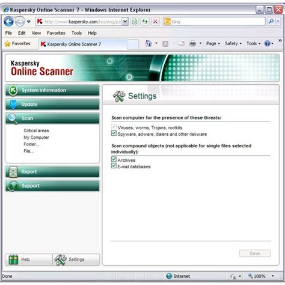Click the search magnifier icon
The image size is (285, 285).
[x=271, y=22]
